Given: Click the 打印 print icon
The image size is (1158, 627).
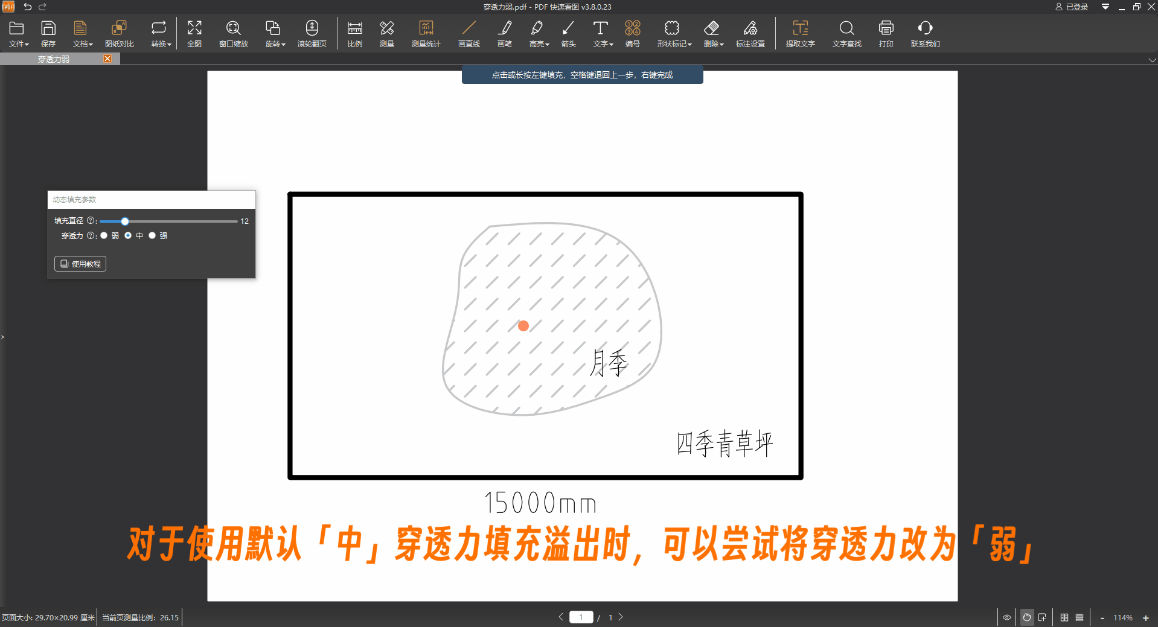Looking at the screenshot, I should (886, 34).
